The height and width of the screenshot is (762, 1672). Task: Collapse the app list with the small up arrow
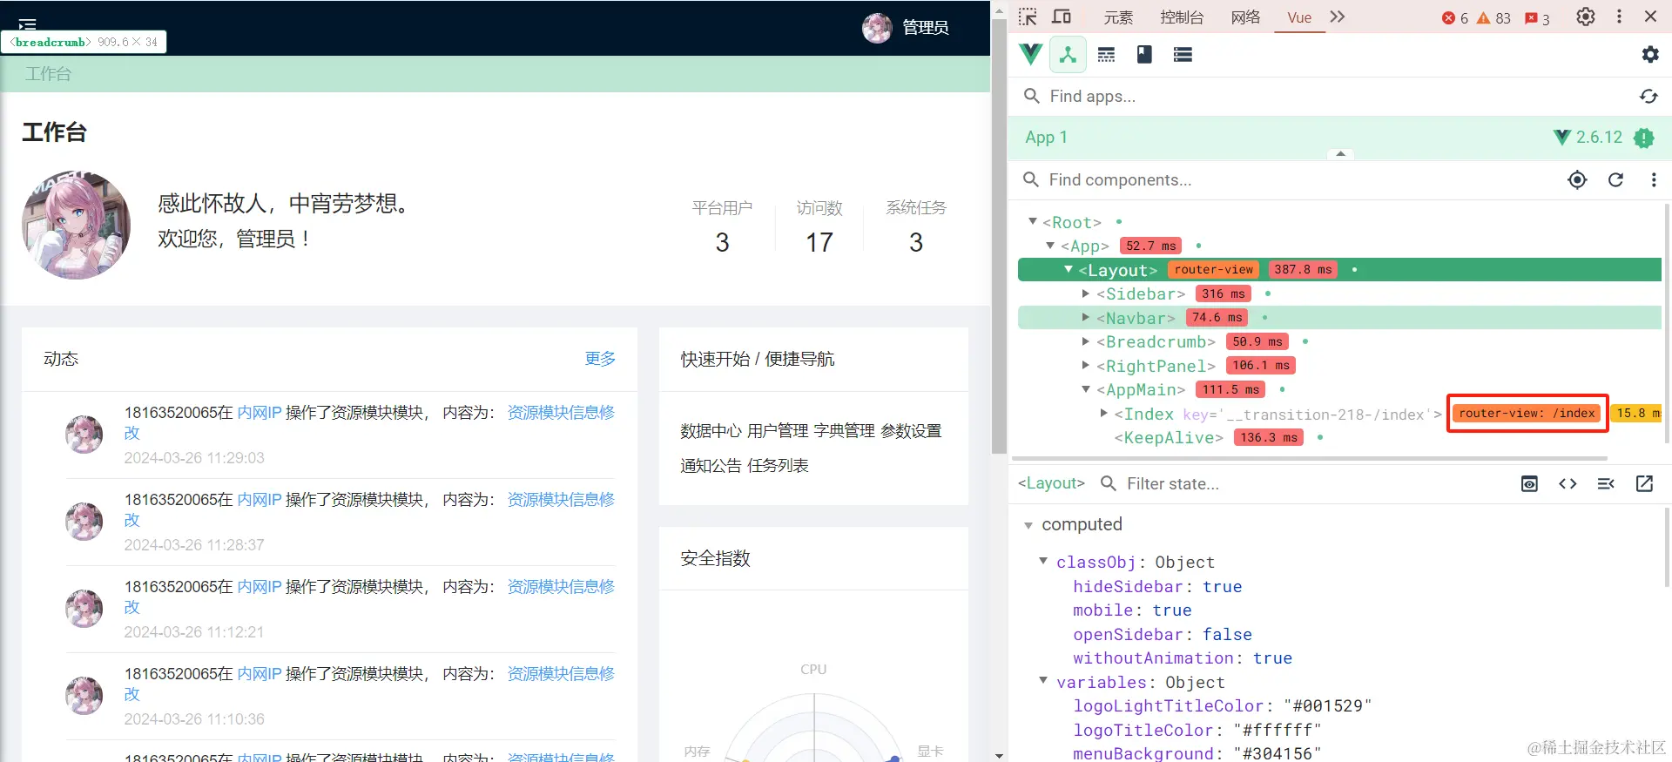(1341, 154)
